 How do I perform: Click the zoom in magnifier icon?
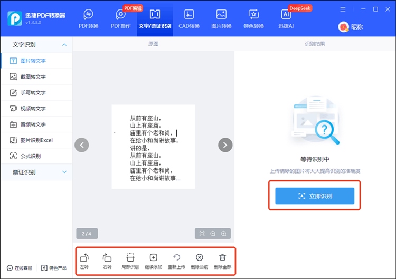pos(224,234)
